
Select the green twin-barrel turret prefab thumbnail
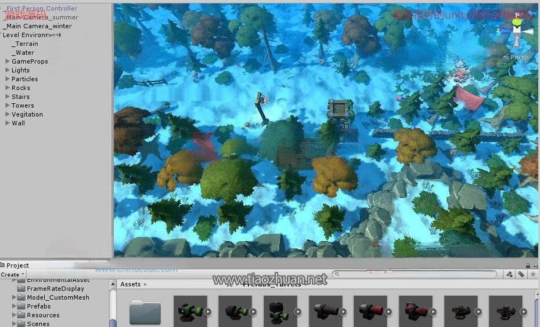click(190, 311)
